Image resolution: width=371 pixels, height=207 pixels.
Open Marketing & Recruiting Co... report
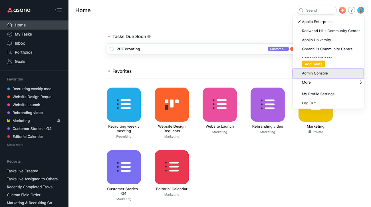[x=31, y=203]
